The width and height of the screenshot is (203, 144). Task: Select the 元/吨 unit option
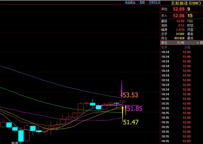(x=180, y=43)
